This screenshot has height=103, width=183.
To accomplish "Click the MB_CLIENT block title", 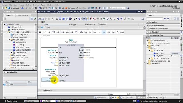I will 71,45.
